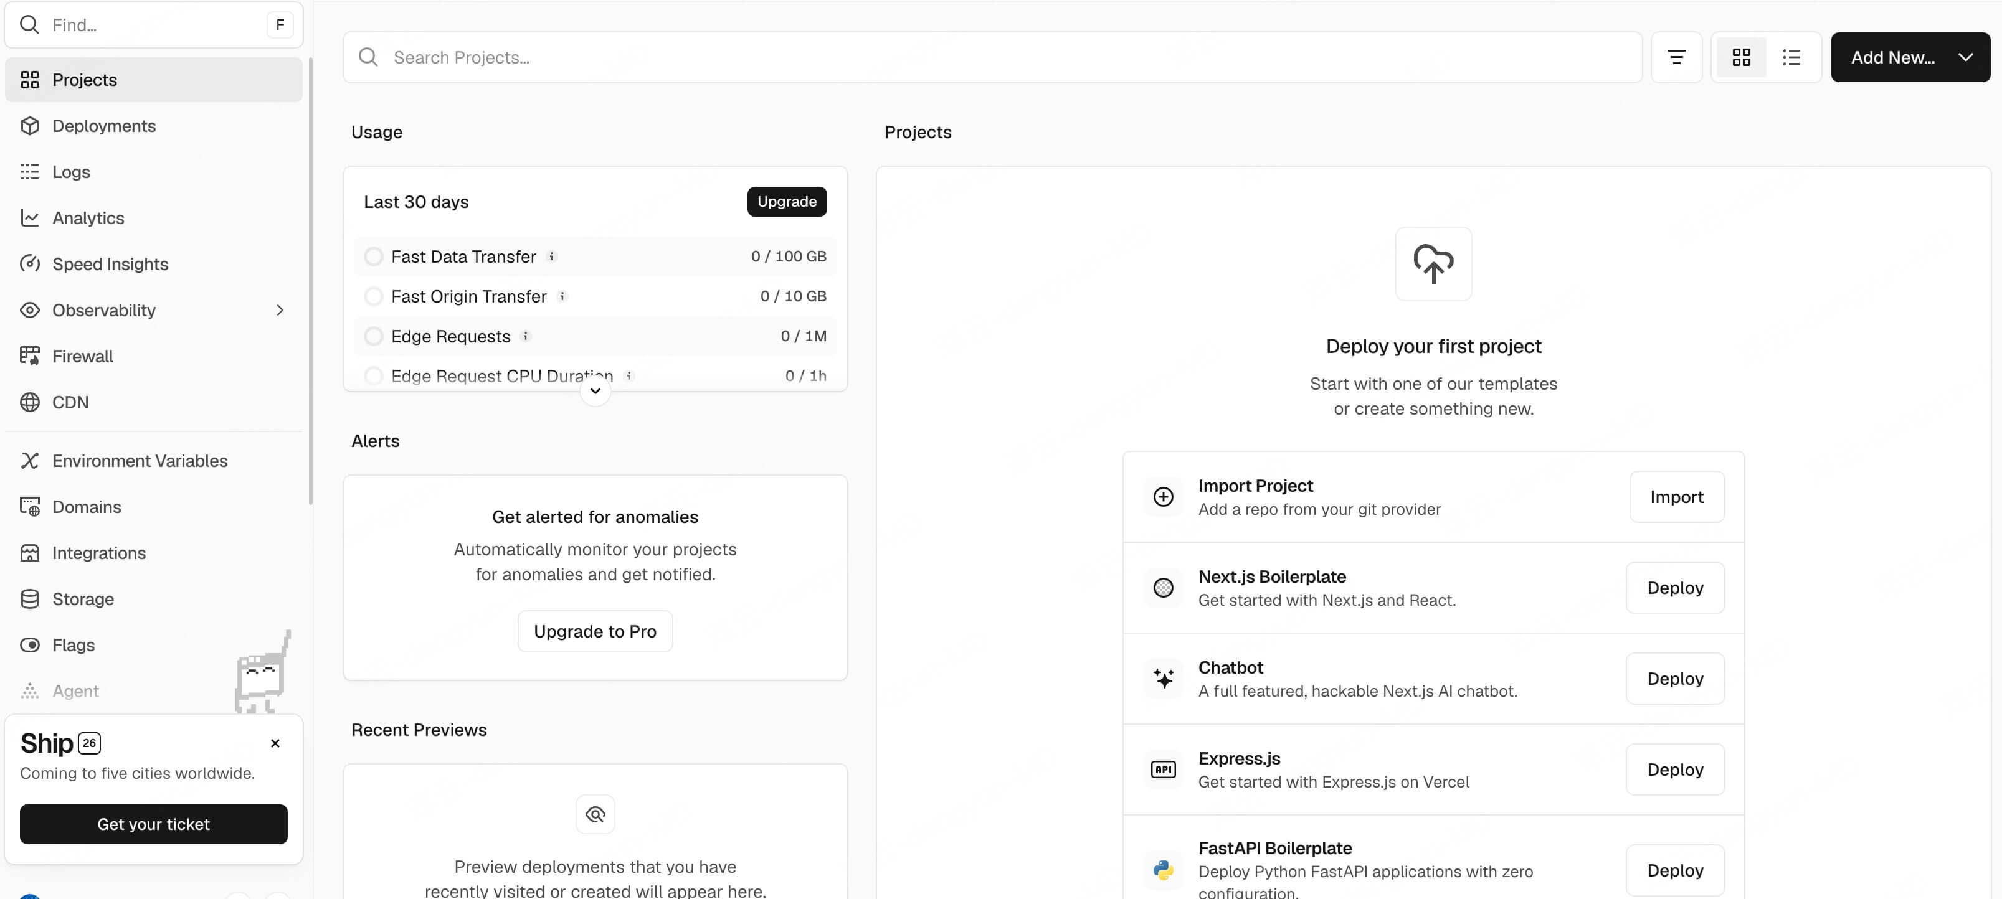Click the info icon beside Fast Data Transfer

(552, 257)
